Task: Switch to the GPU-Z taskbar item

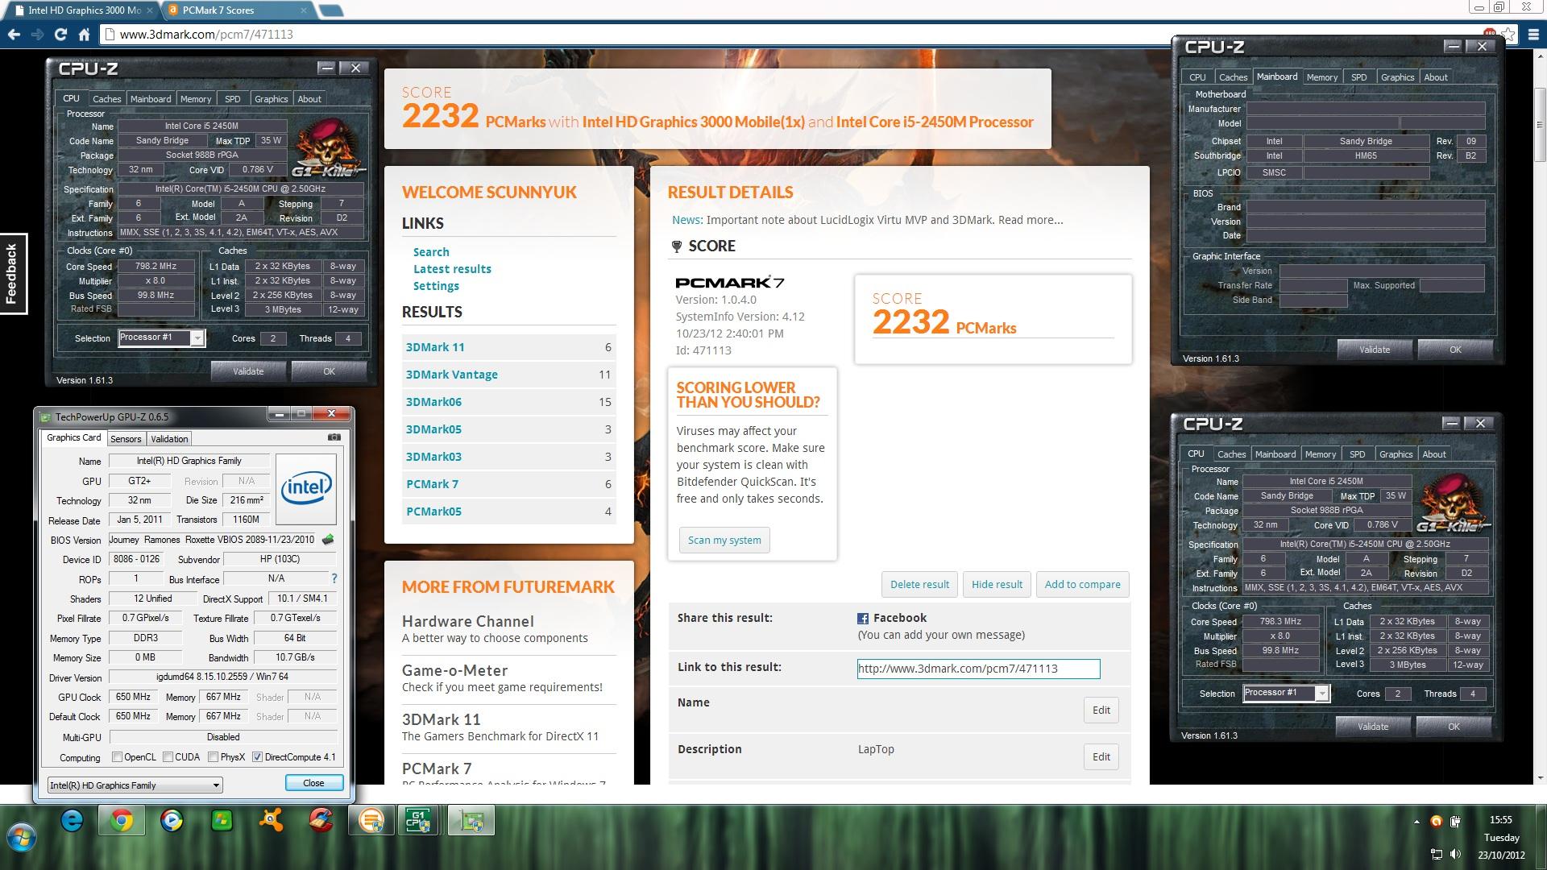Action: (471, 821)
